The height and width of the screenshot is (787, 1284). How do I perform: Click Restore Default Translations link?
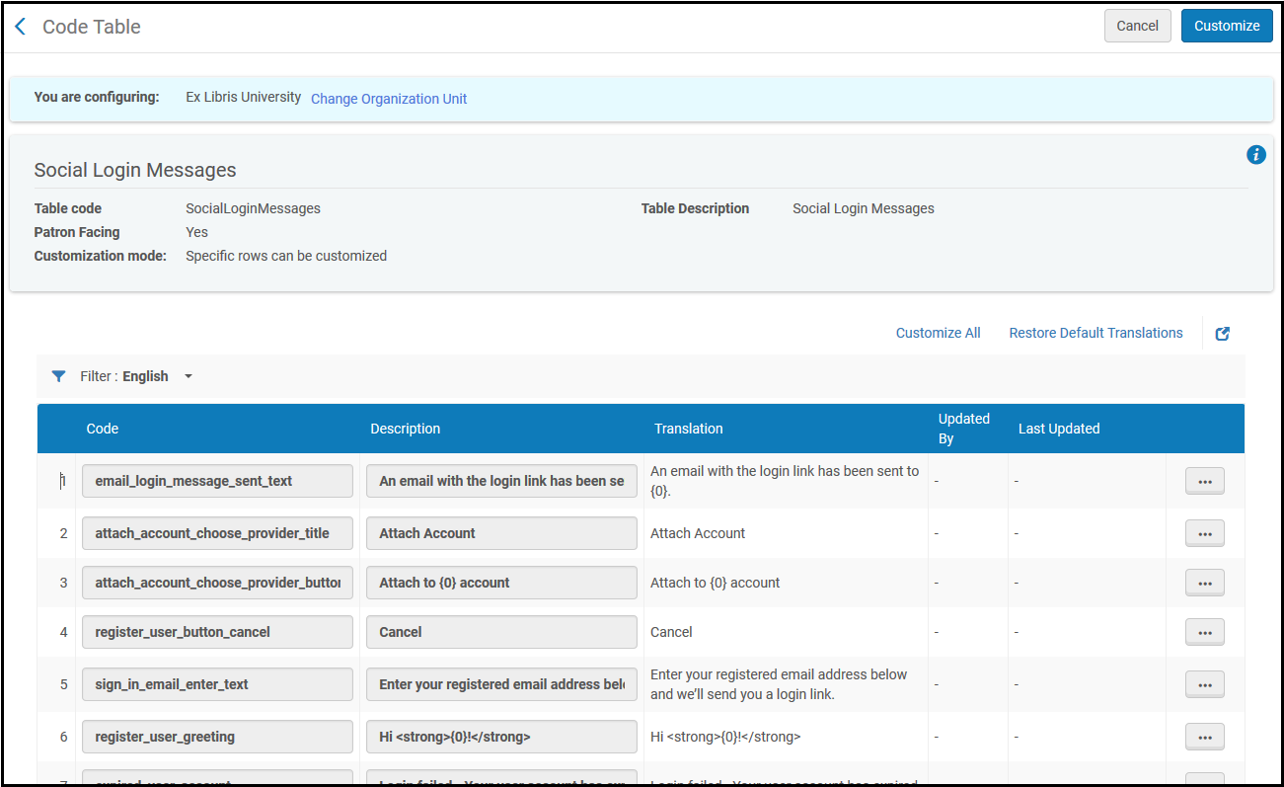[x=1095, y=333]
